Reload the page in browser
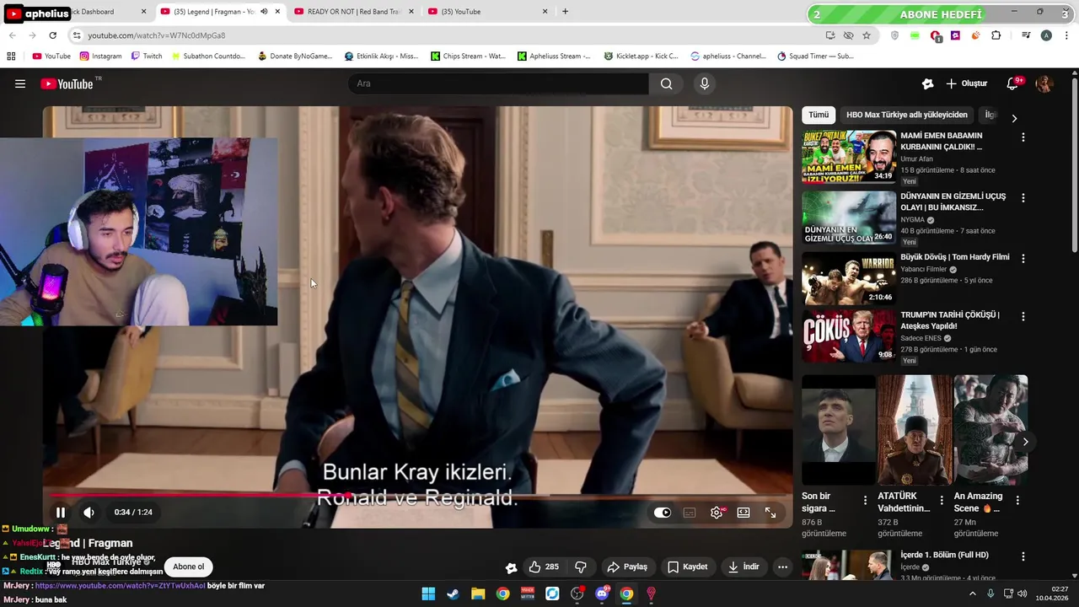The image size is (1079, 607). click(x=52, y=35)
